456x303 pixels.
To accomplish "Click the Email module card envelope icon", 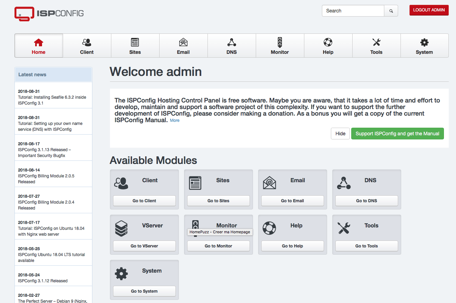I will [x=270, y=183].
